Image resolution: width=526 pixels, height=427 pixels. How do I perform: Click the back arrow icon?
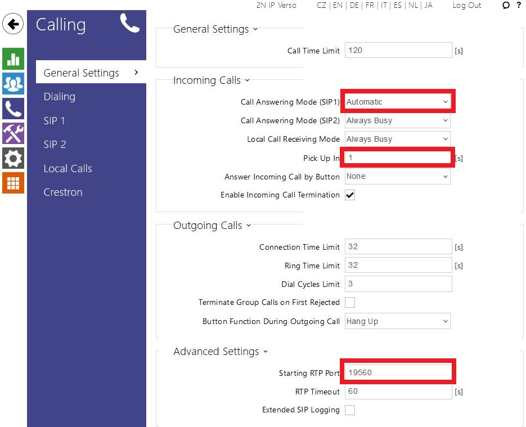13,25
